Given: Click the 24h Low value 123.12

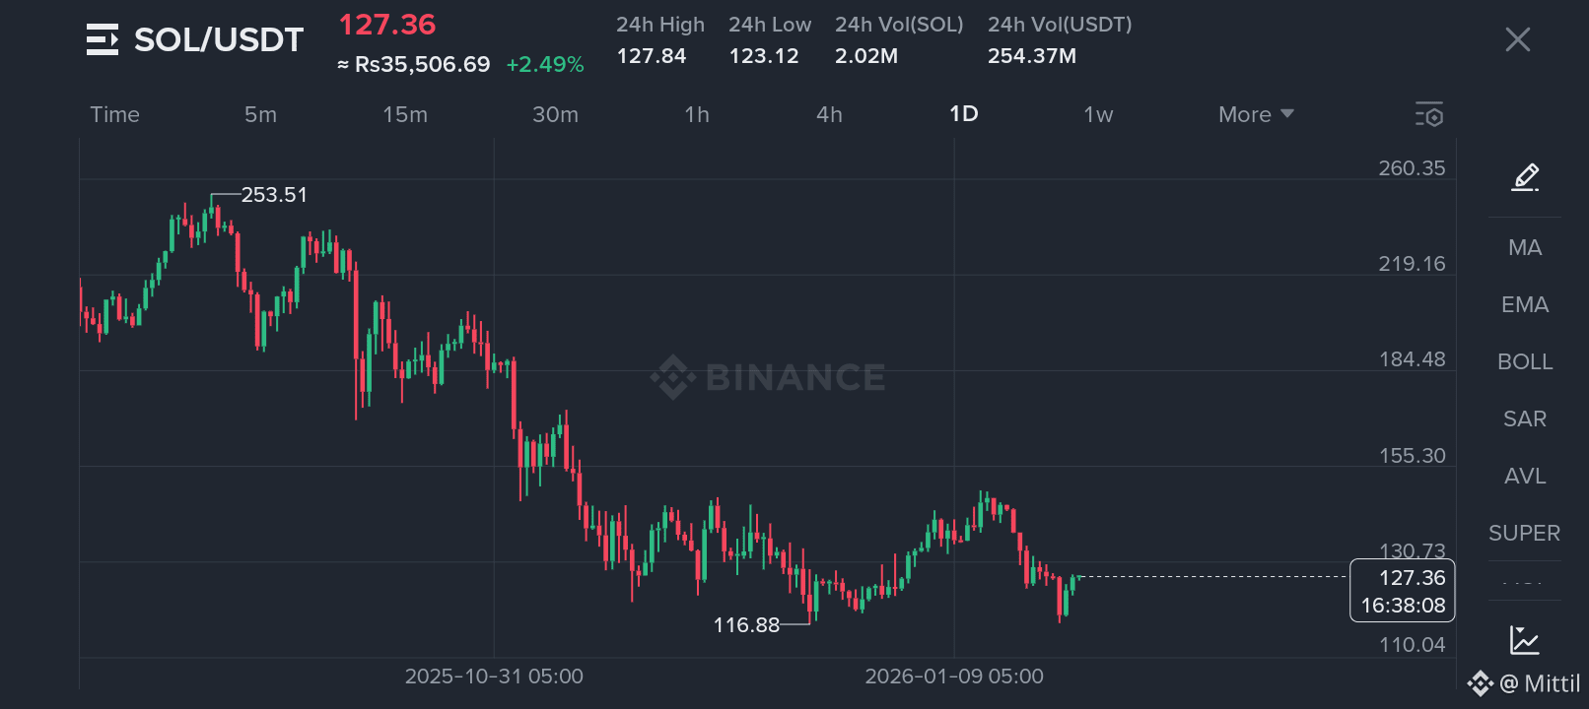Looking at the screenshot, I should tap(764, 56).
